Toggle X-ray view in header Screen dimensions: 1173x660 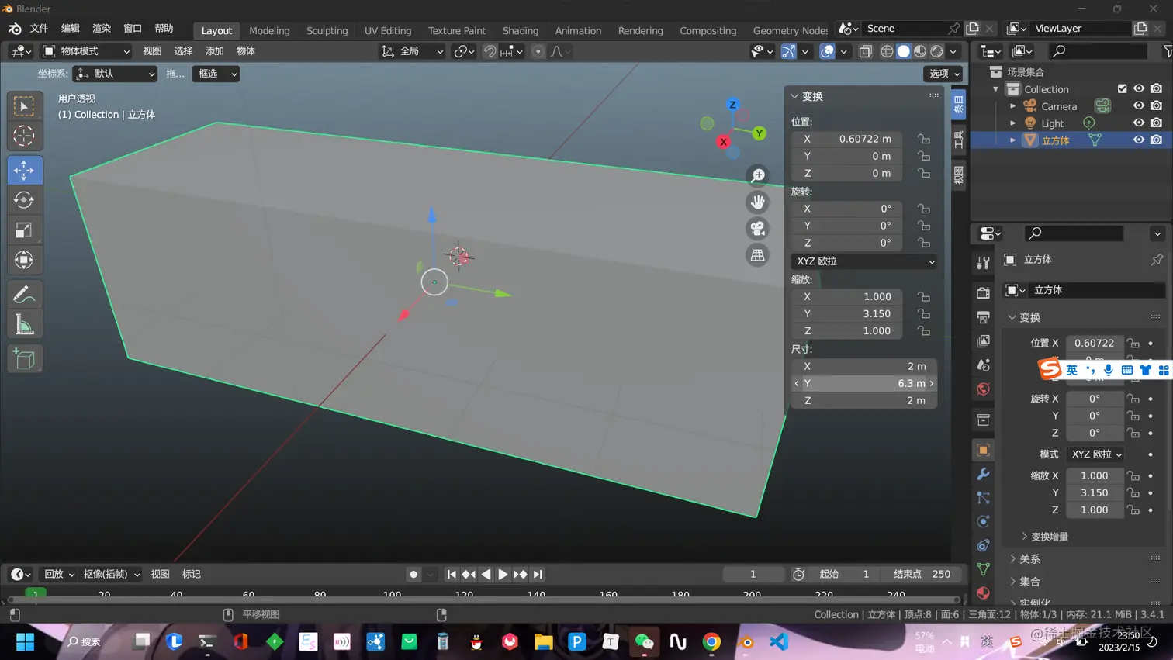tap(865, 51)
